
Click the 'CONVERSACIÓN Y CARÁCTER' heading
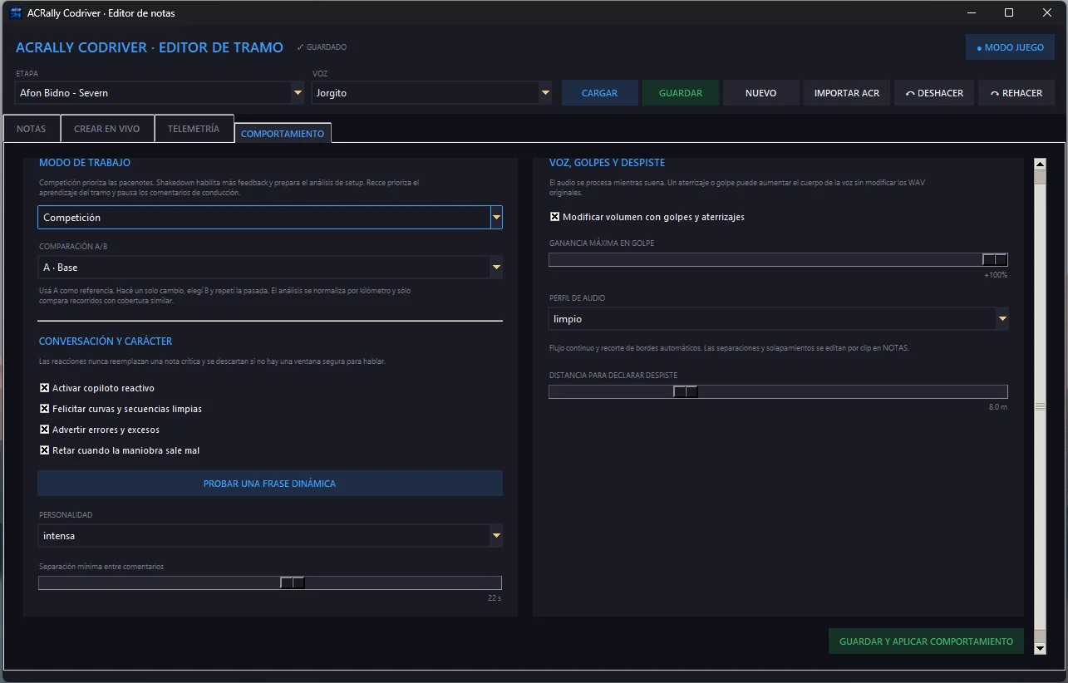pos(106,341)
